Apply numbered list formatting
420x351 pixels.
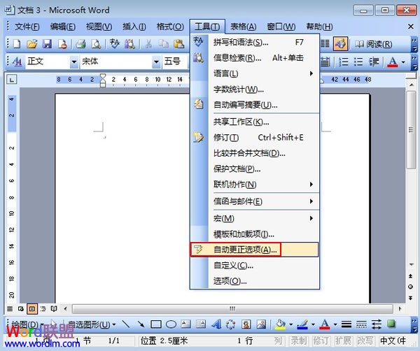coord(344,62)
